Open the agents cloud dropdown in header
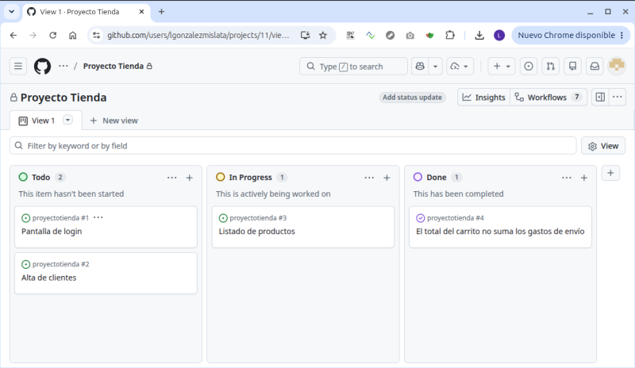 [460, 66]
